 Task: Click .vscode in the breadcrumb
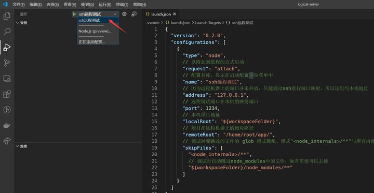[153, 23]
